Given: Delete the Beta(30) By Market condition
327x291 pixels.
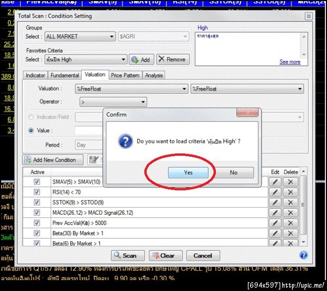Looking at the screenshot, I should (x=290, y=233).
